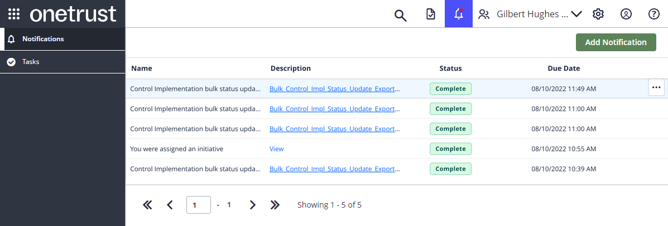Open the three-dot row actions menu
The height and width of the screenshot is (226, 668).
(656, 88)
